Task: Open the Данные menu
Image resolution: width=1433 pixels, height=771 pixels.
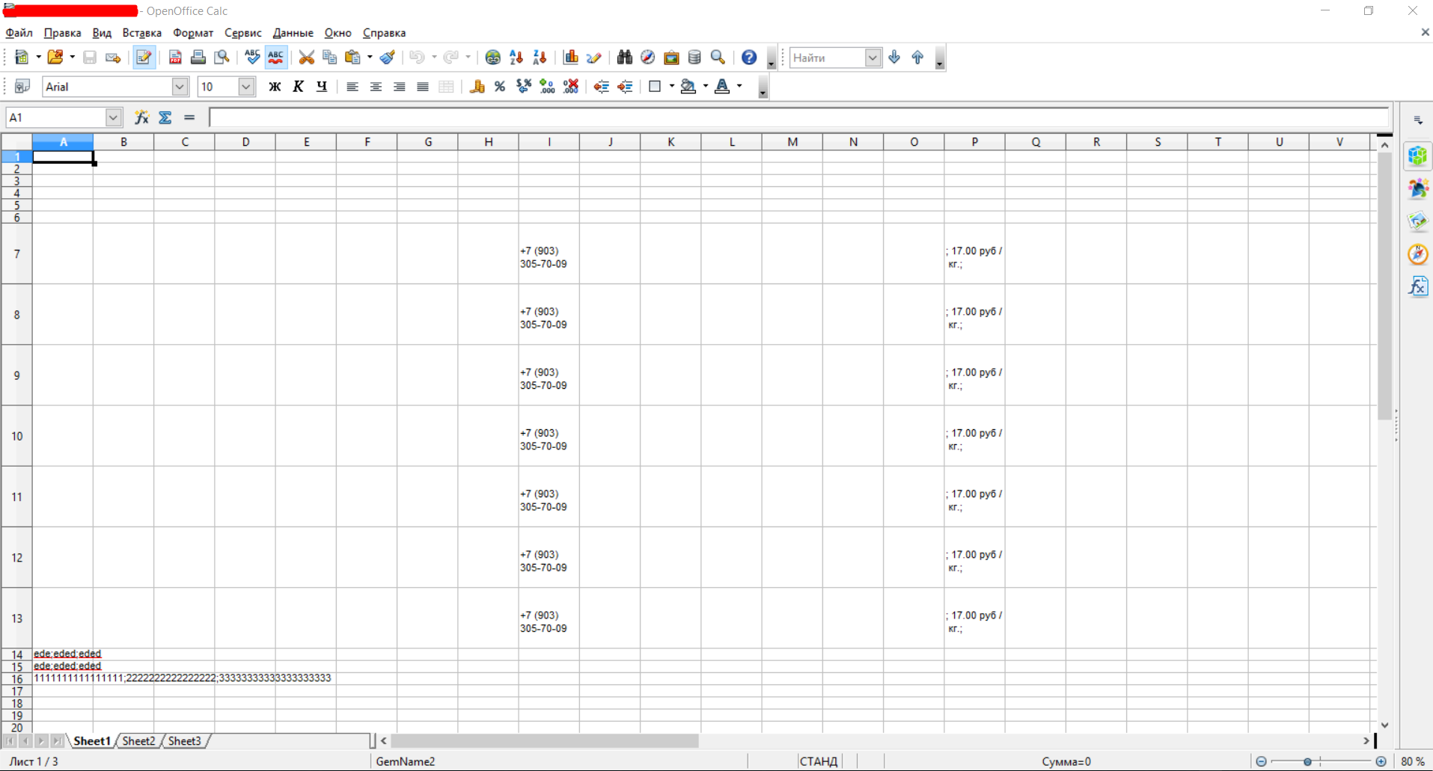Action: click(293, 33)
